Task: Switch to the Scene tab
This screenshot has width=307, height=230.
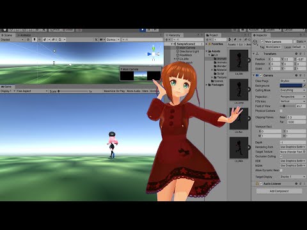Action: (x=7, y=35)
